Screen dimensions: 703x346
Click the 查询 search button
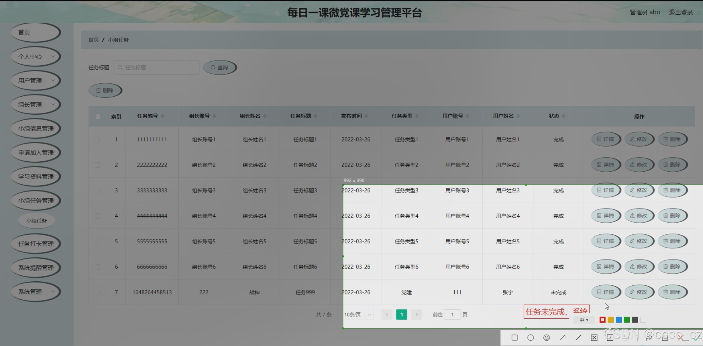coord(220,67)
